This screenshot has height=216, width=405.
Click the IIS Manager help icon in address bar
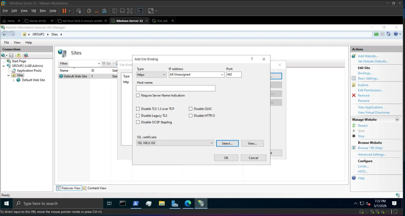tap(396, 34)
